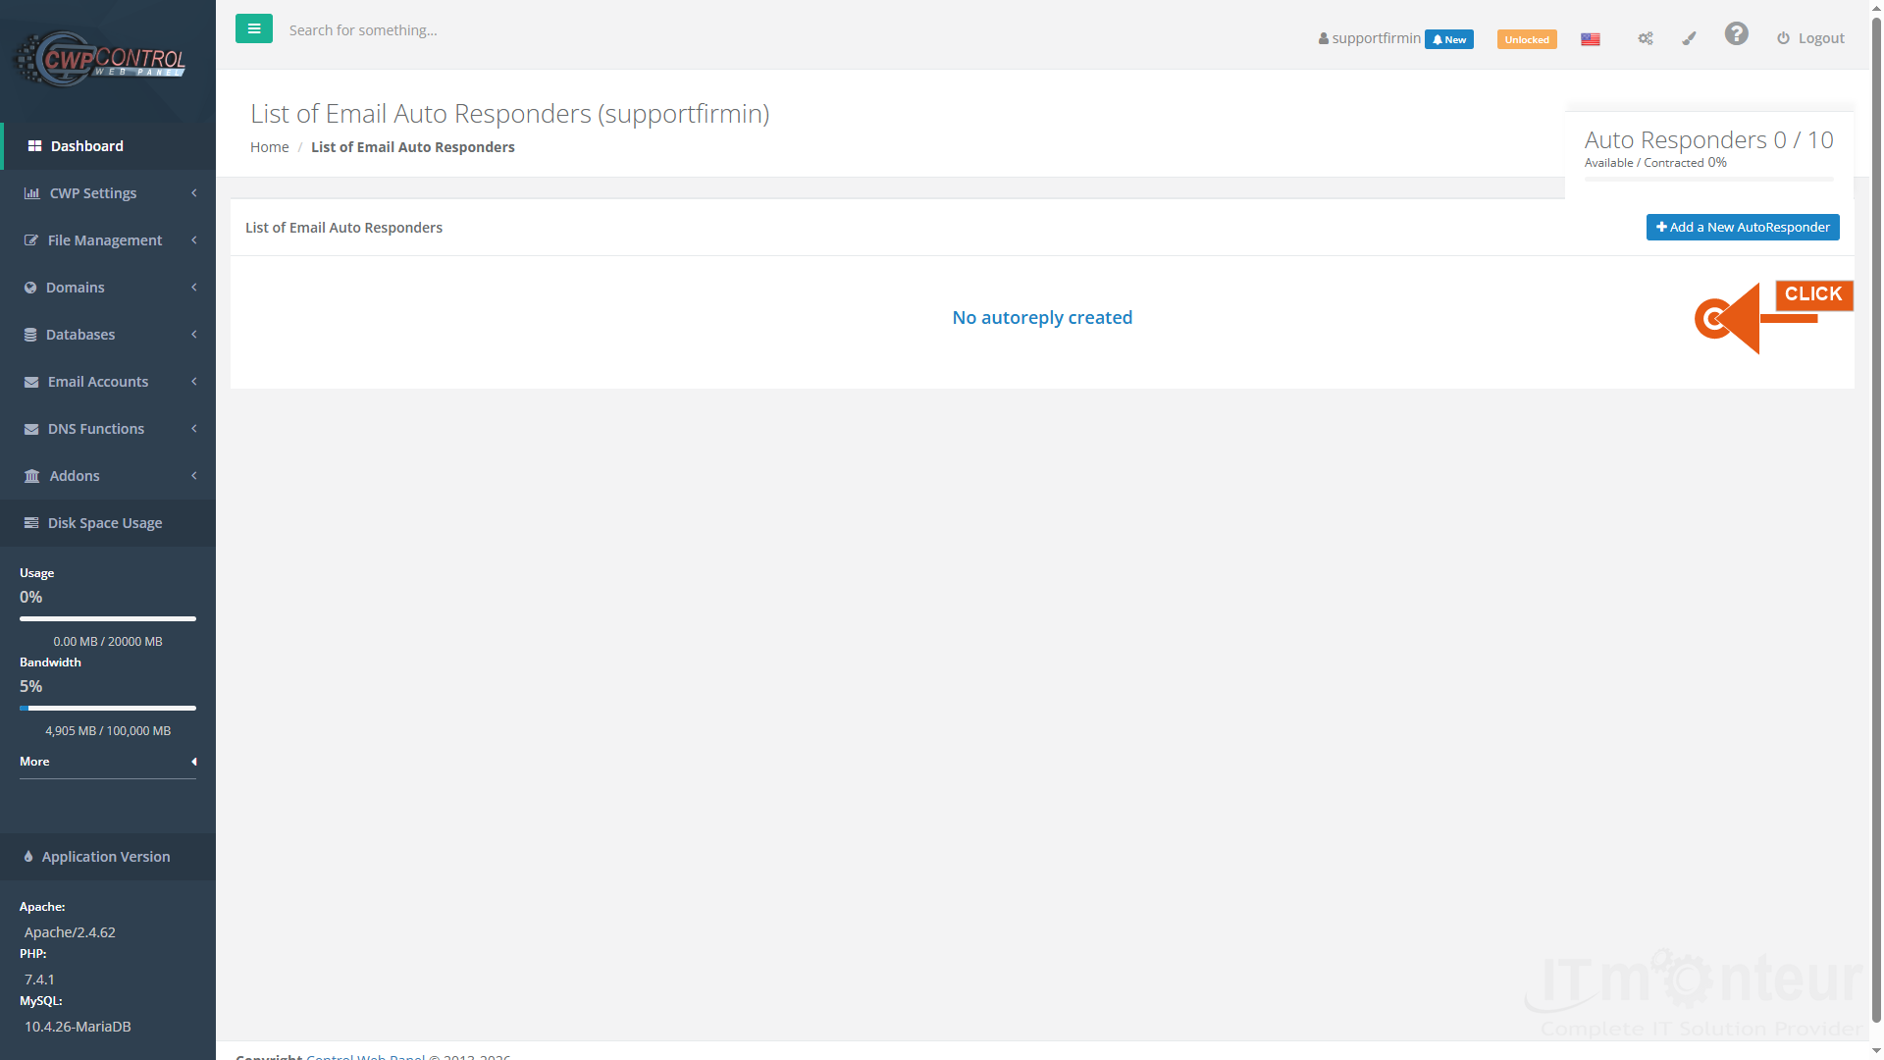Open the supportfirmin username link
Image resolution: width=1884 pixels, height=1060 pixels.
pyautogui.click(x=1377, y=38)
